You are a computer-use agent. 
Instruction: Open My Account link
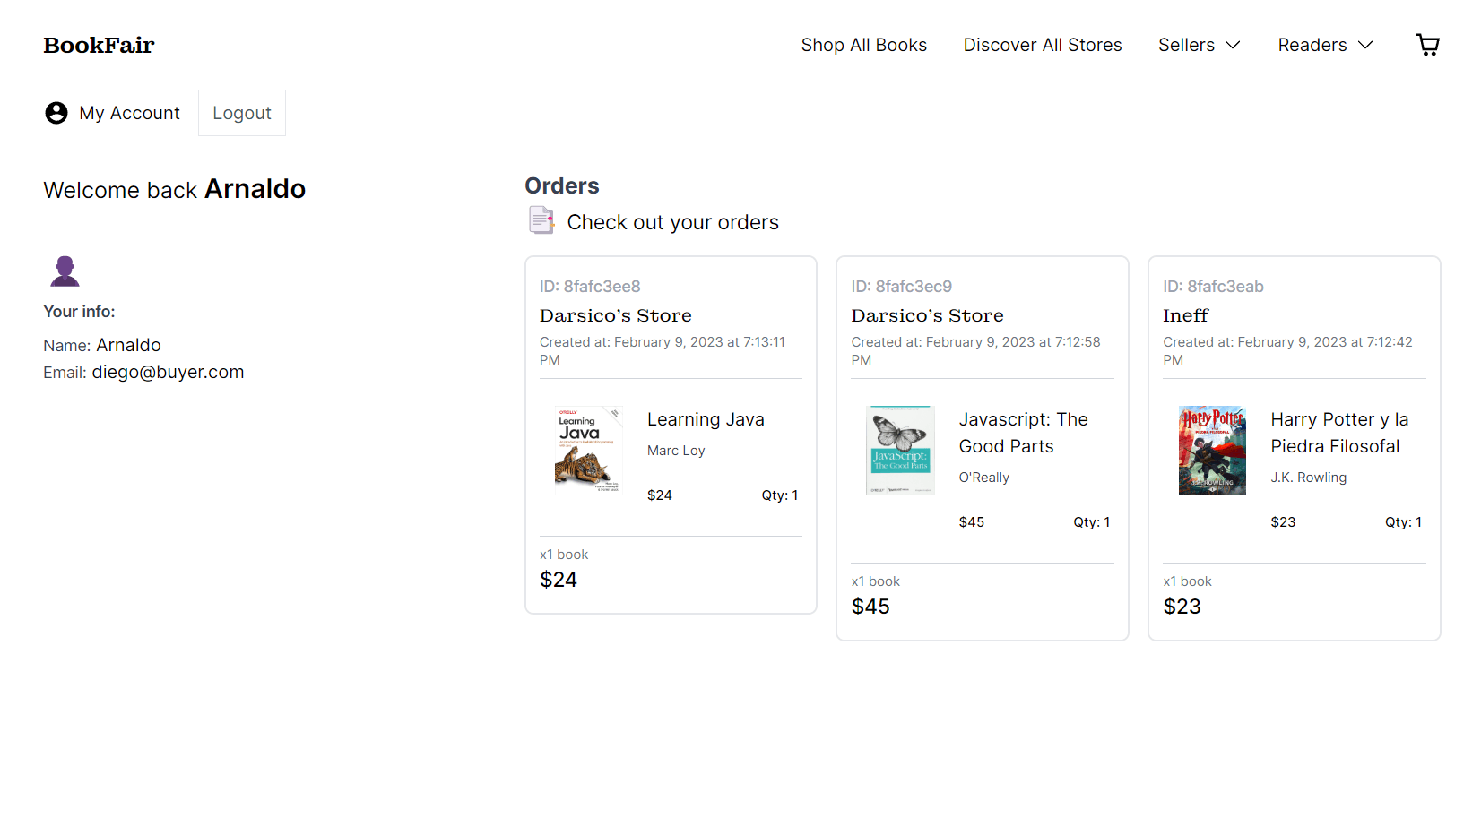(x=129, y=113)
